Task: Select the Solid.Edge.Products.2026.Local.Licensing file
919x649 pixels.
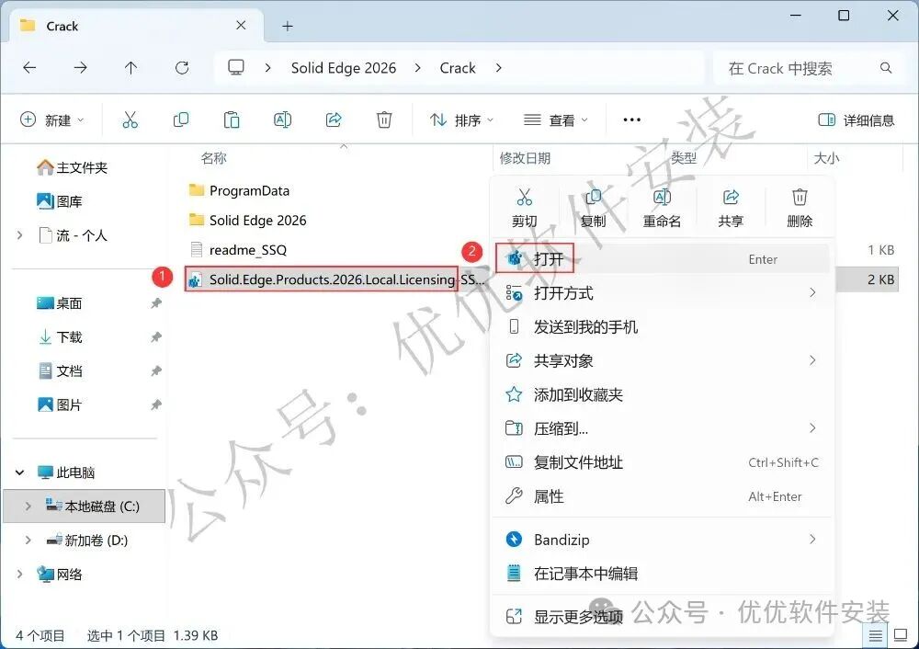Action: tap(337, 279)
